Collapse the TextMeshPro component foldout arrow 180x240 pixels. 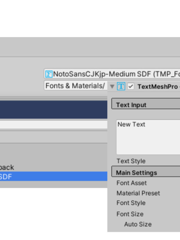click(x=112, y=86)
